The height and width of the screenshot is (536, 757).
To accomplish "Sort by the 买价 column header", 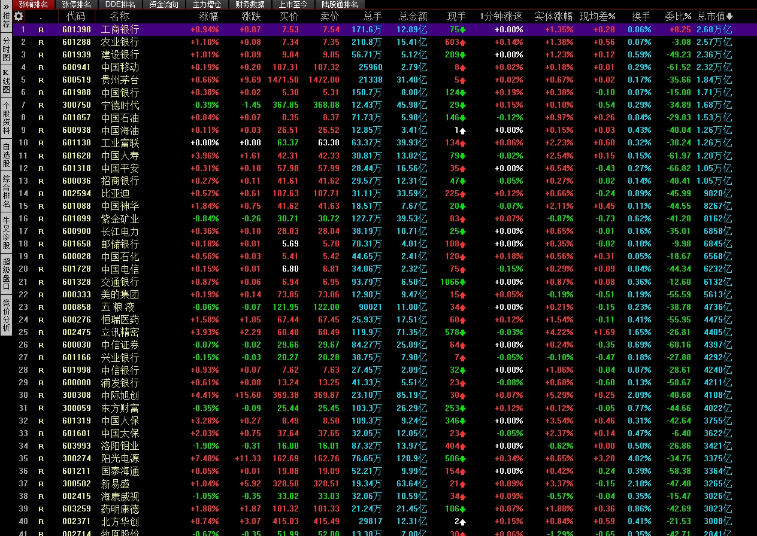I will [x=289, y=16].
